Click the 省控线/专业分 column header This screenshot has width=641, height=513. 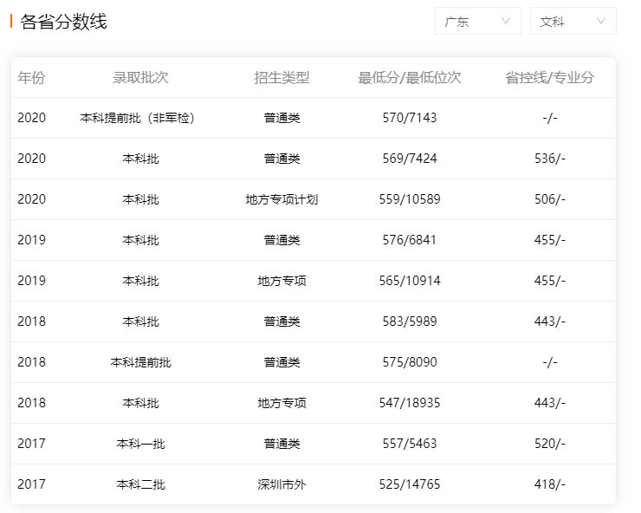(550, 78)
